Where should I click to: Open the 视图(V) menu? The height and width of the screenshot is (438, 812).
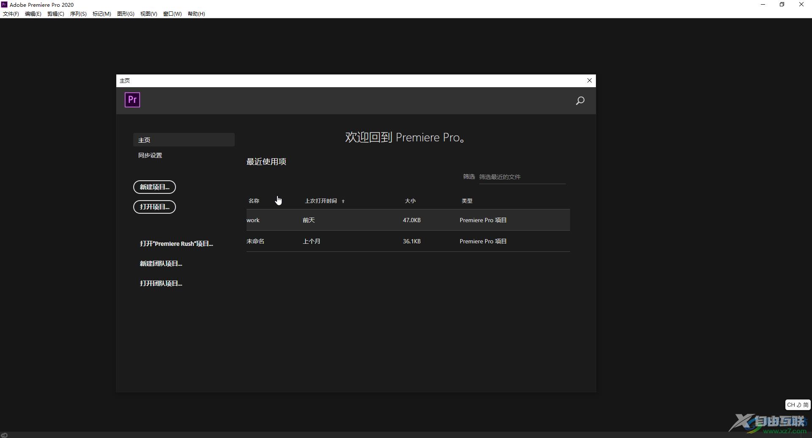click(x=149, y=14)
